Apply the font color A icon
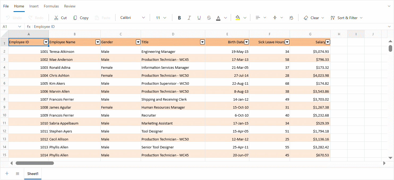The width and height of the screenshot is (394, 180). tap(218, 18)
